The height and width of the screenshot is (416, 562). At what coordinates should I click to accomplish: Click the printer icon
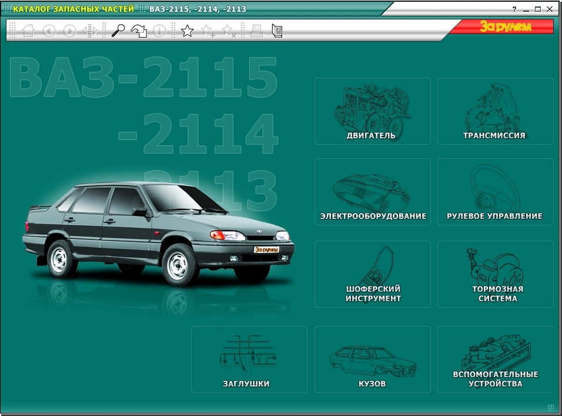[256, 31]
